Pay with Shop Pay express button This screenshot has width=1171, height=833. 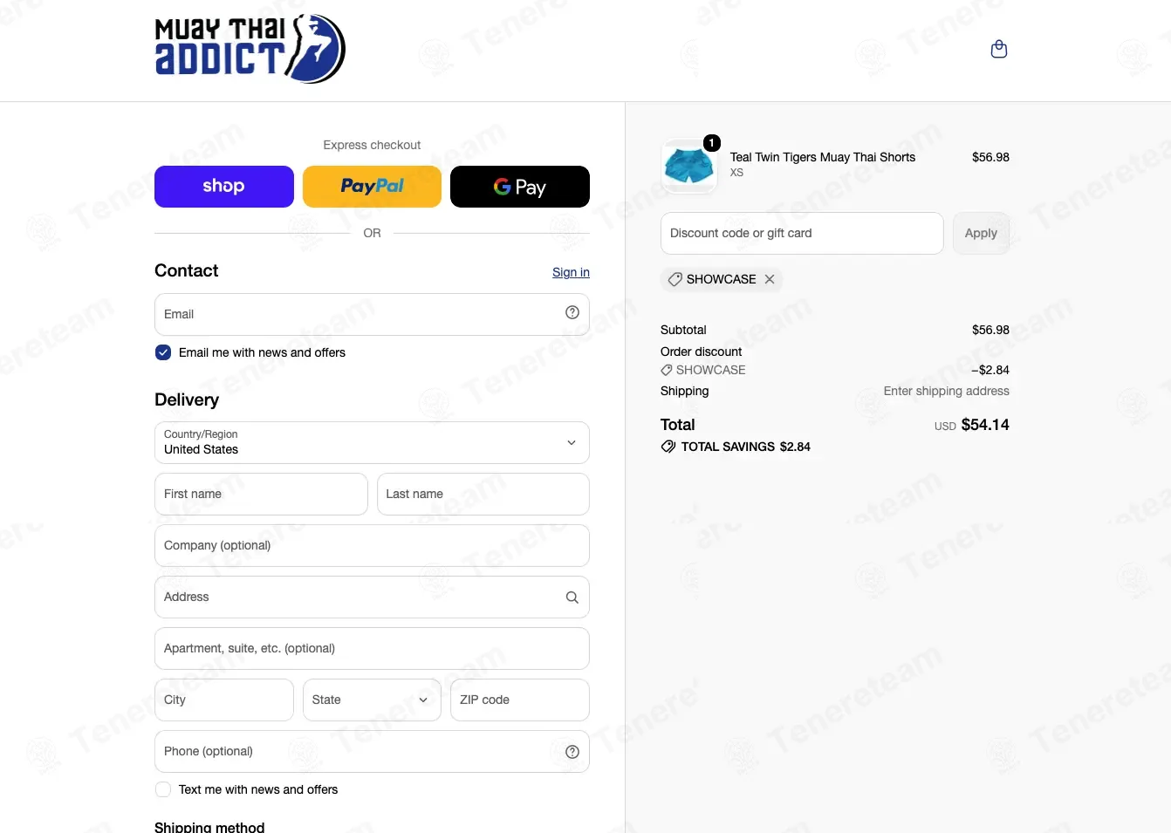click(224, 187)
